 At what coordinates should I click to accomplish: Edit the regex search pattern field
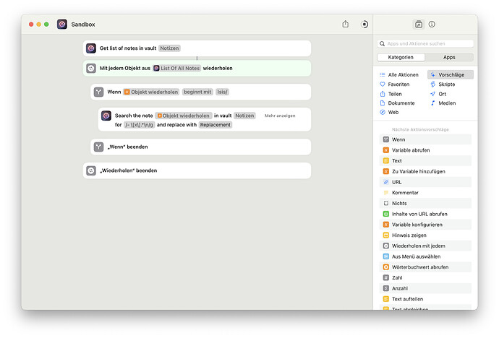click(x=139, y=125)
